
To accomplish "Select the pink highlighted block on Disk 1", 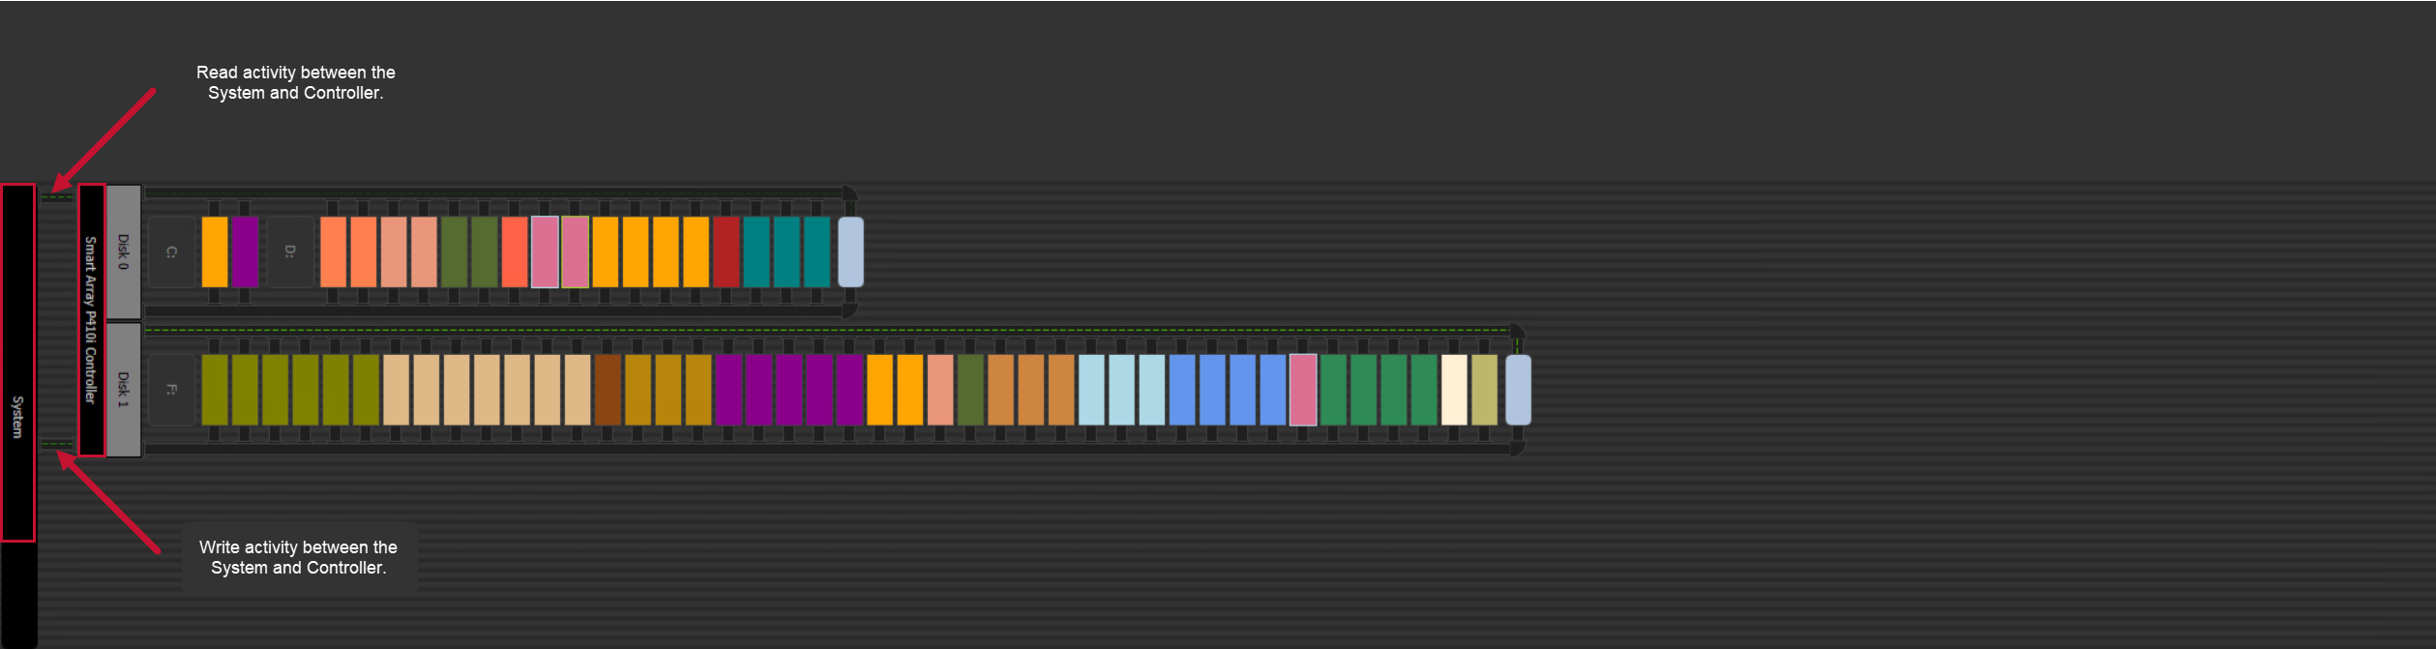I will click(1303, 390).
